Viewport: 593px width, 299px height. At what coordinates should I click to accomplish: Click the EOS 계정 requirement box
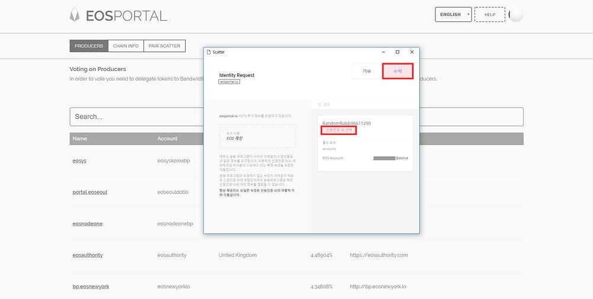(x=257, y=136)
